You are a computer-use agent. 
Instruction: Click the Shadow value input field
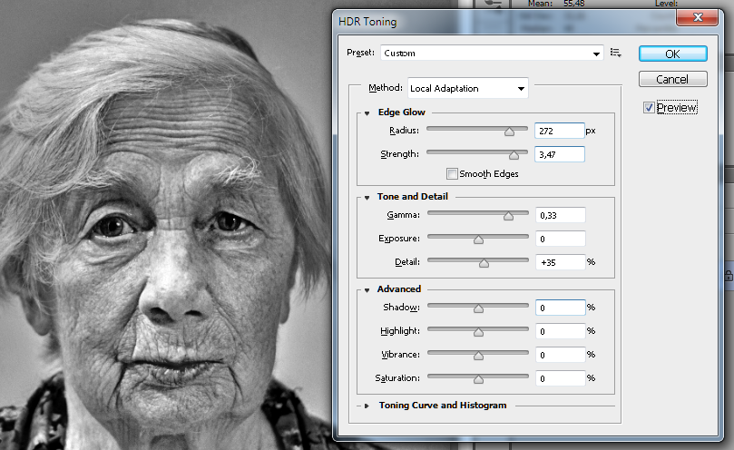559,308
